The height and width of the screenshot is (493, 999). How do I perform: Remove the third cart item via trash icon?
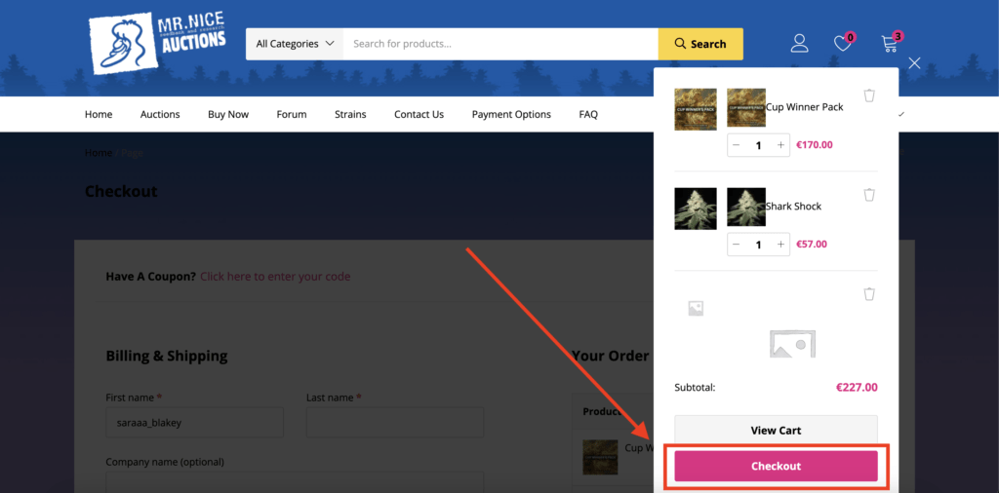click(x=869, y=294)
